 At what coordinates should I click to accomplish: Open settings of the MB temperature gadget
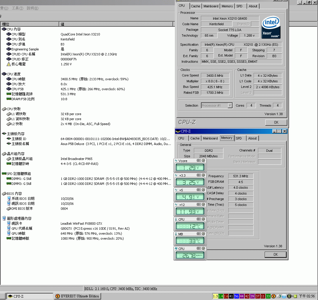click(199, 233)
